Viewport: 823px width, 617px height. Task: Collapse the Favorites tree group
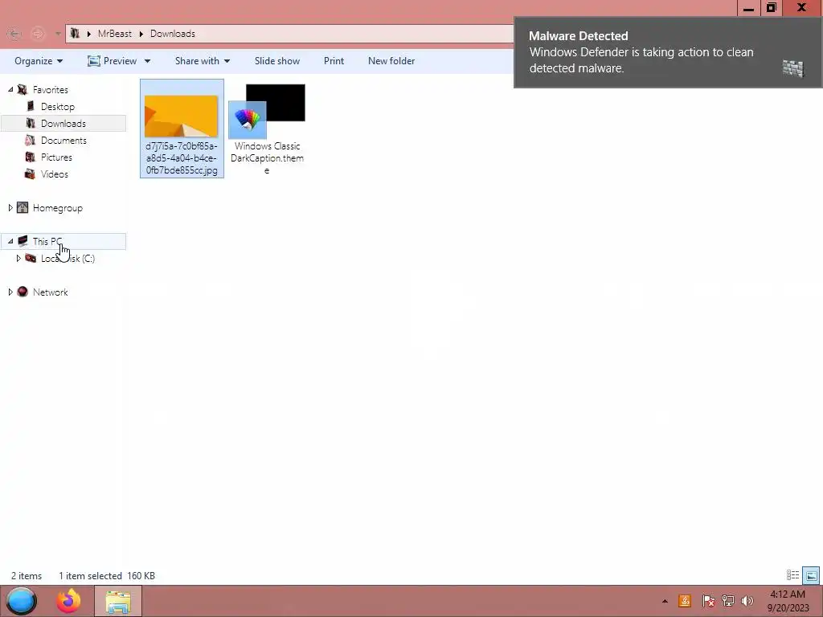coord(10,90)
